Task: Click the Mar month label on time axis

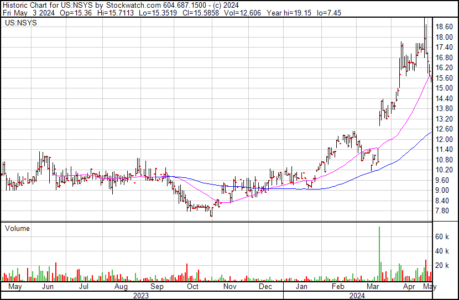Action: (373, 287)
